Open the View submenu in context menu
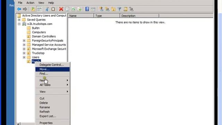222x125 pixels. click(52, 92)
